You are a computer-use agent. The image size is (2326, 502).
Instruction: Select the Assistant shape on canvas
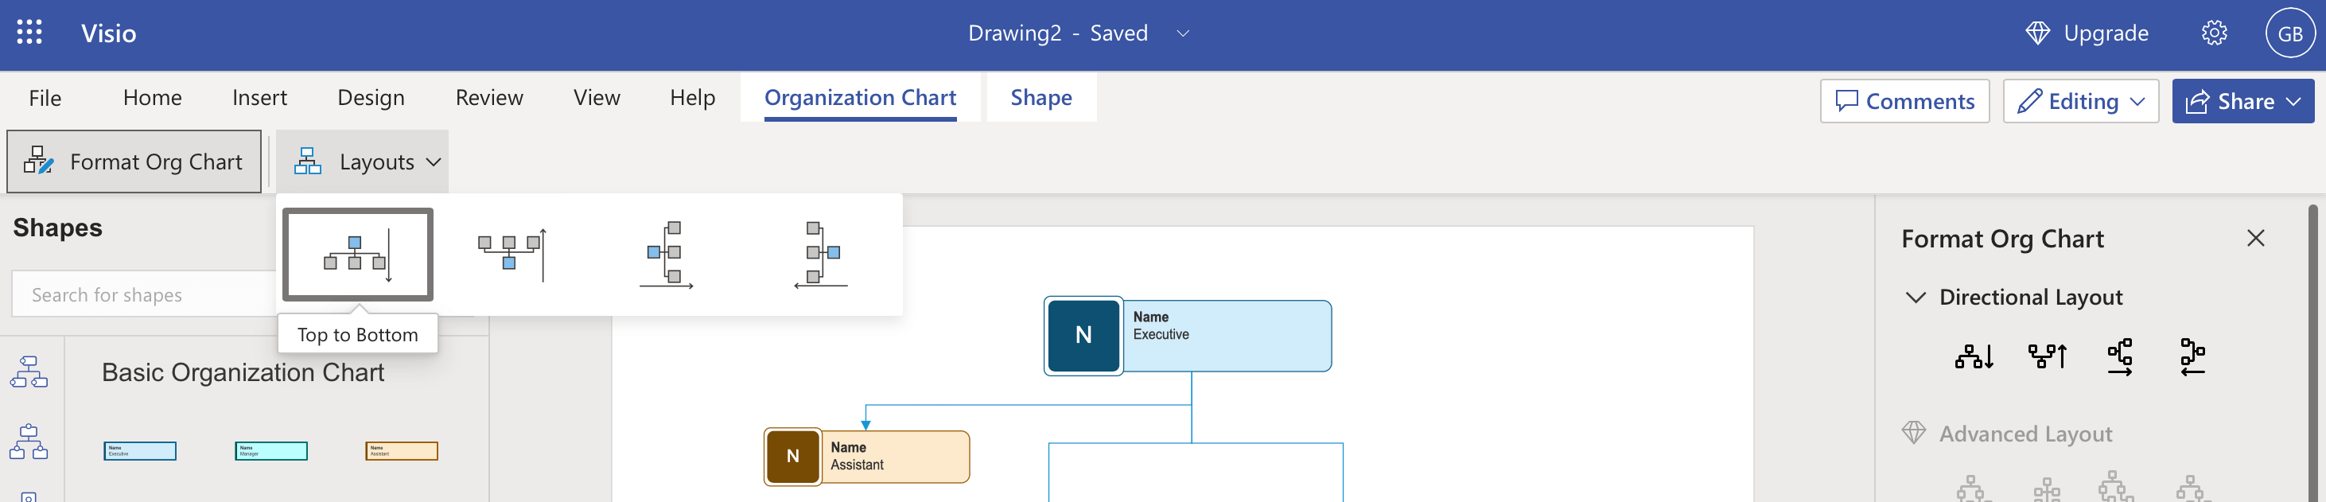pyautogui.click(x=867, y=457)
